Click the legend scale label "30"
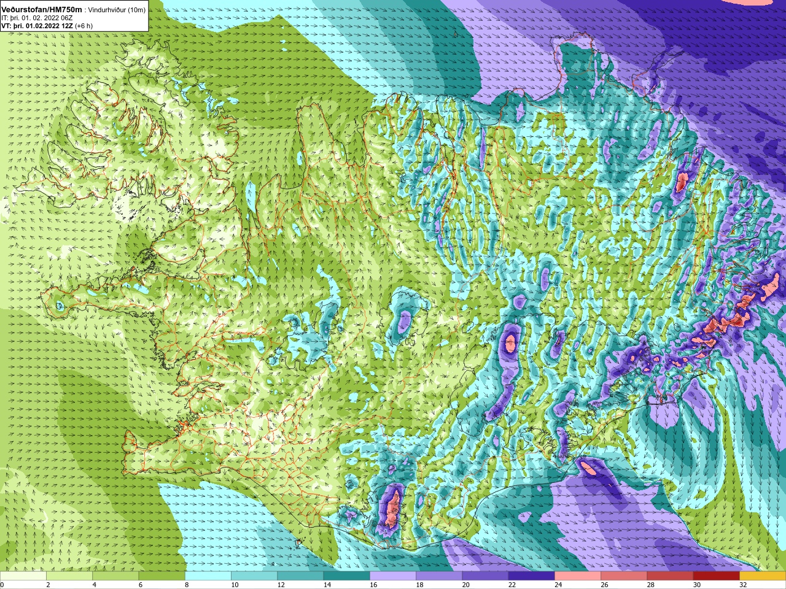Screen dimensions: 786x589 click(x=696, y=585)
